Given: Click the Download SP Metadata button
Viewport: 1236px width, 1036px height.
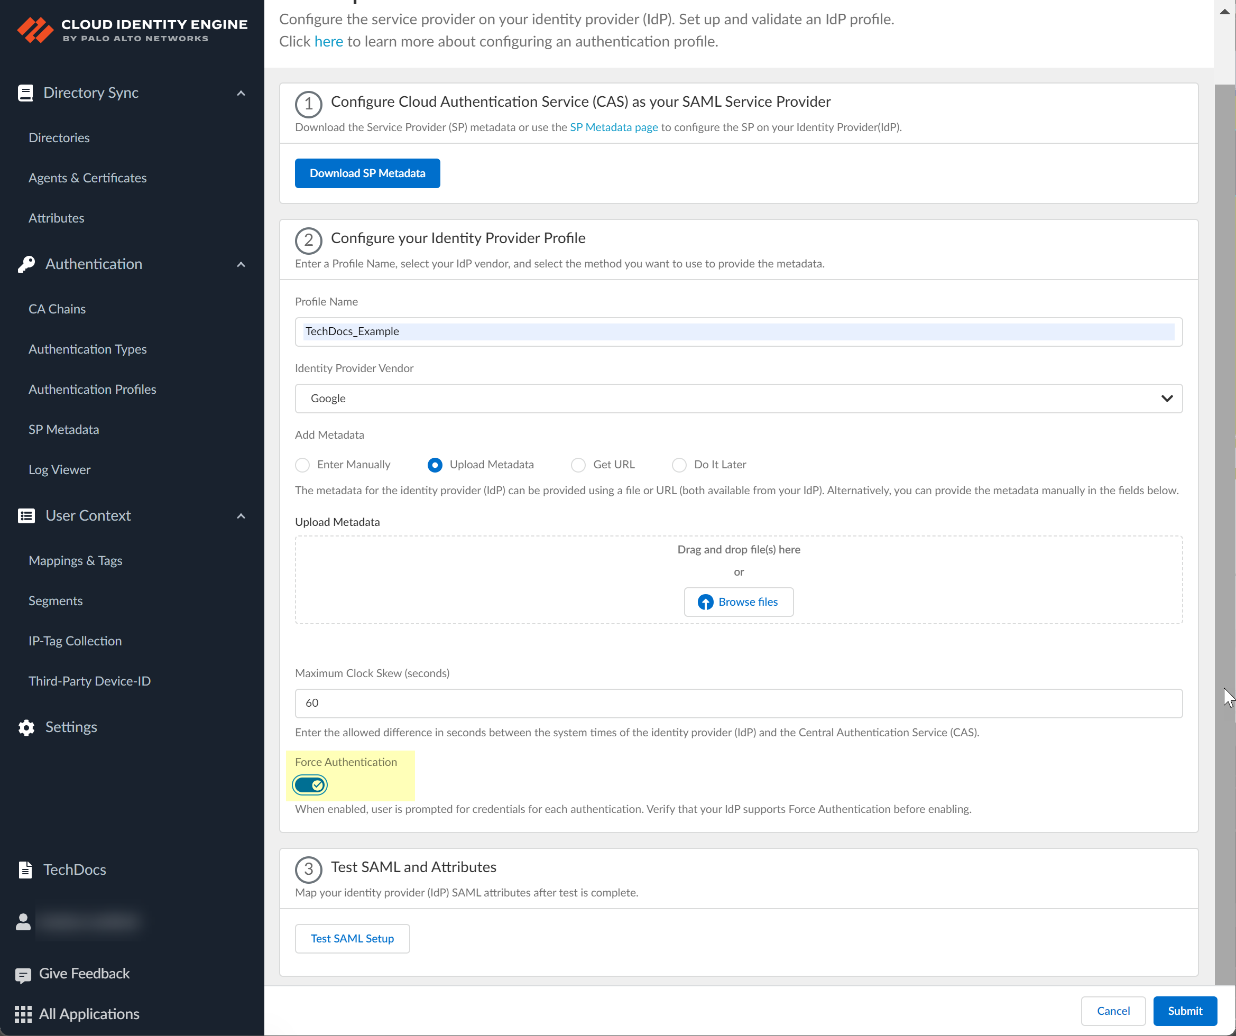Looking at the screenshot, I should pyautogui.click(x=367, y=173).
